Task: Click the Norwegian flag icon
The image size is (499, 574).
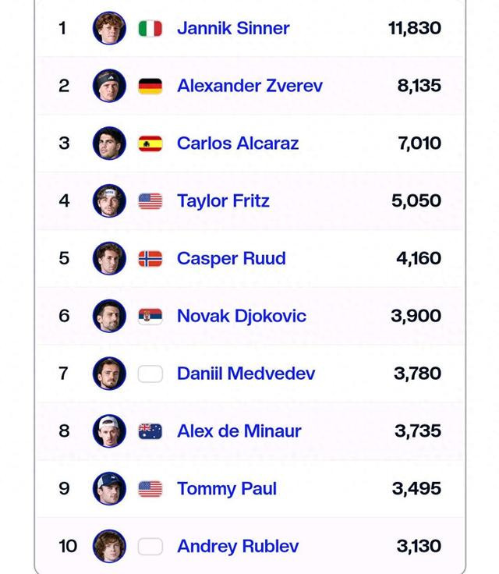Action: point(150,259)
